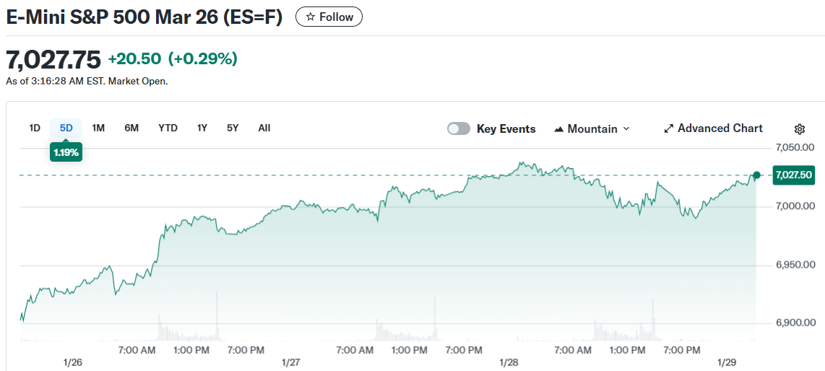Click the 7,027.50 current price label
The width and height of the screenshot is (825, 371).
click(x=793, y=175)
